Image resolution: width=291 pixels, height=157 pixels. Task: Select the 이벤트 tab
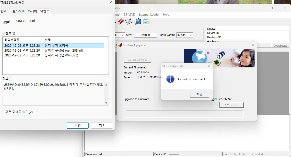(x=44, y=11)
